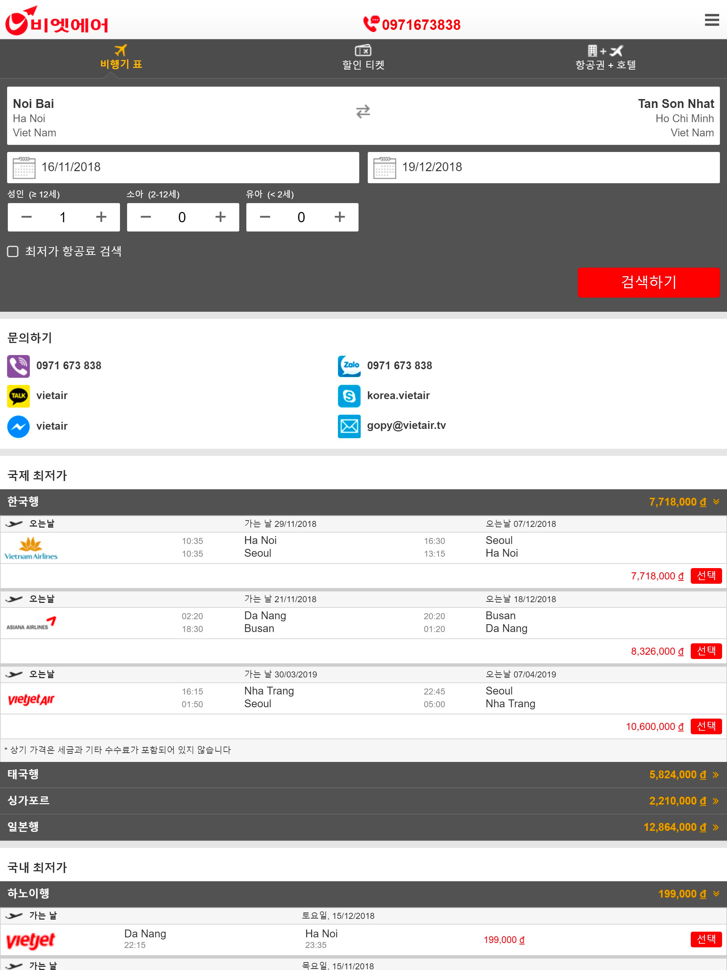Viewport: 727px width, 970px height.
Task: Click the 오는날 18/12/2018 date text
Action: (x=520, y=599)
